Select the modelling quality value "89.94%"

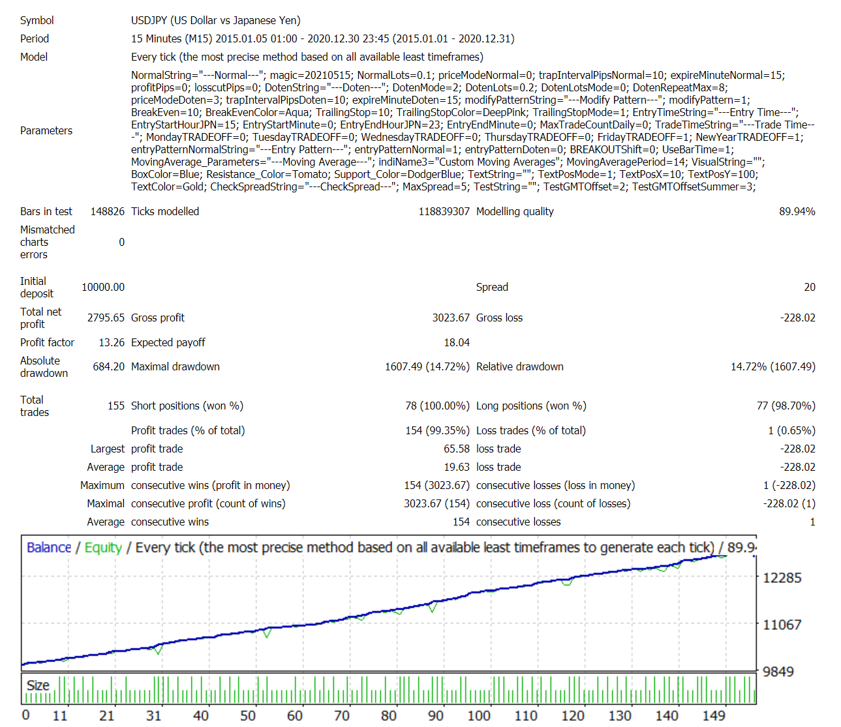797,212
